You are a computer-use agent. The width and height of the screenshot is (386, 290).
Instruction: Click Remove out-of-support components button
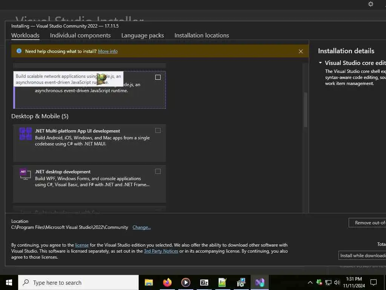[367, 223]
